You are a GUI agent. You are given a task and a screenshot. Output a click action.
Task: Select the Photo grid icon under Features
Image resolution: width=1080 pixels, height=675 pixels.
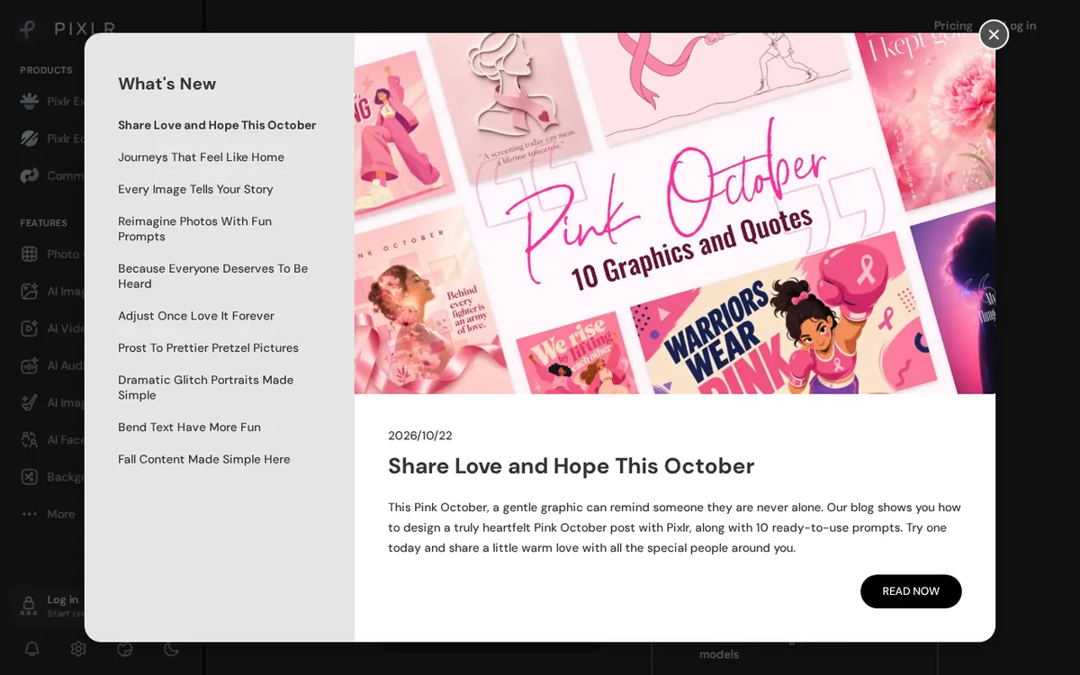tap(30, 254)
